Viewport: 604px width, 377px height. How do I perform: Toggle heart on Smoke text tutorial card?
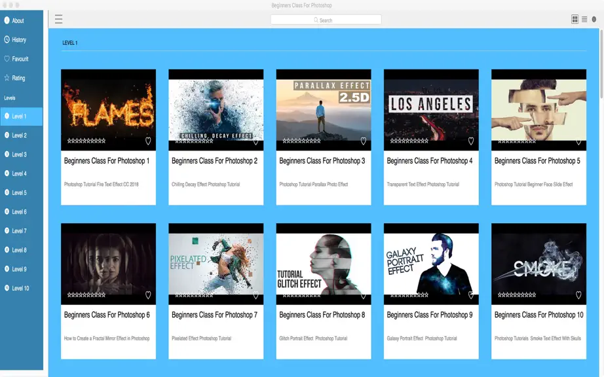[578, 295]
